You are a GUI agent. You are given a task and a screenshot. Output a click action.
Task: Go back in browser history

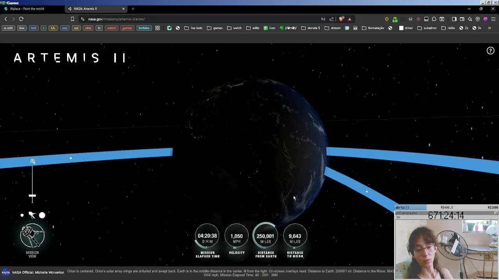[6, 19]
